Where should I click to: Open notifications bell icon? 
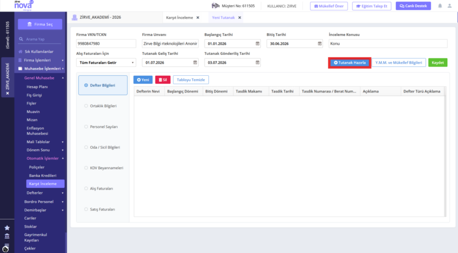(440, 6)
